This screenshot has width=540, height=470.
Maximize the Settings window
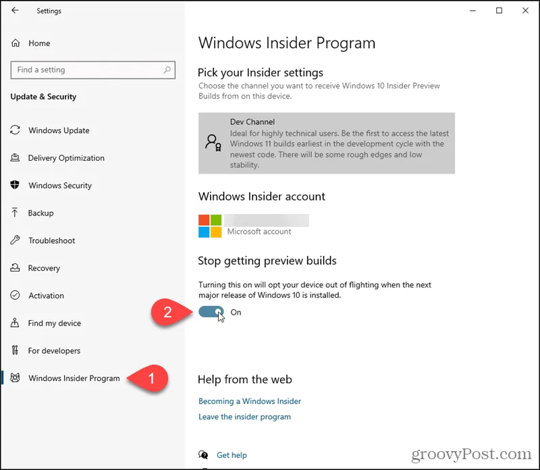[x=499, y=11]
